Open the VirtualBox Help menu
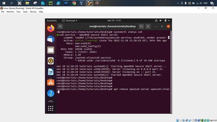Image resolution: width=217 pixels, height=122 pixels. pos(41,12)
